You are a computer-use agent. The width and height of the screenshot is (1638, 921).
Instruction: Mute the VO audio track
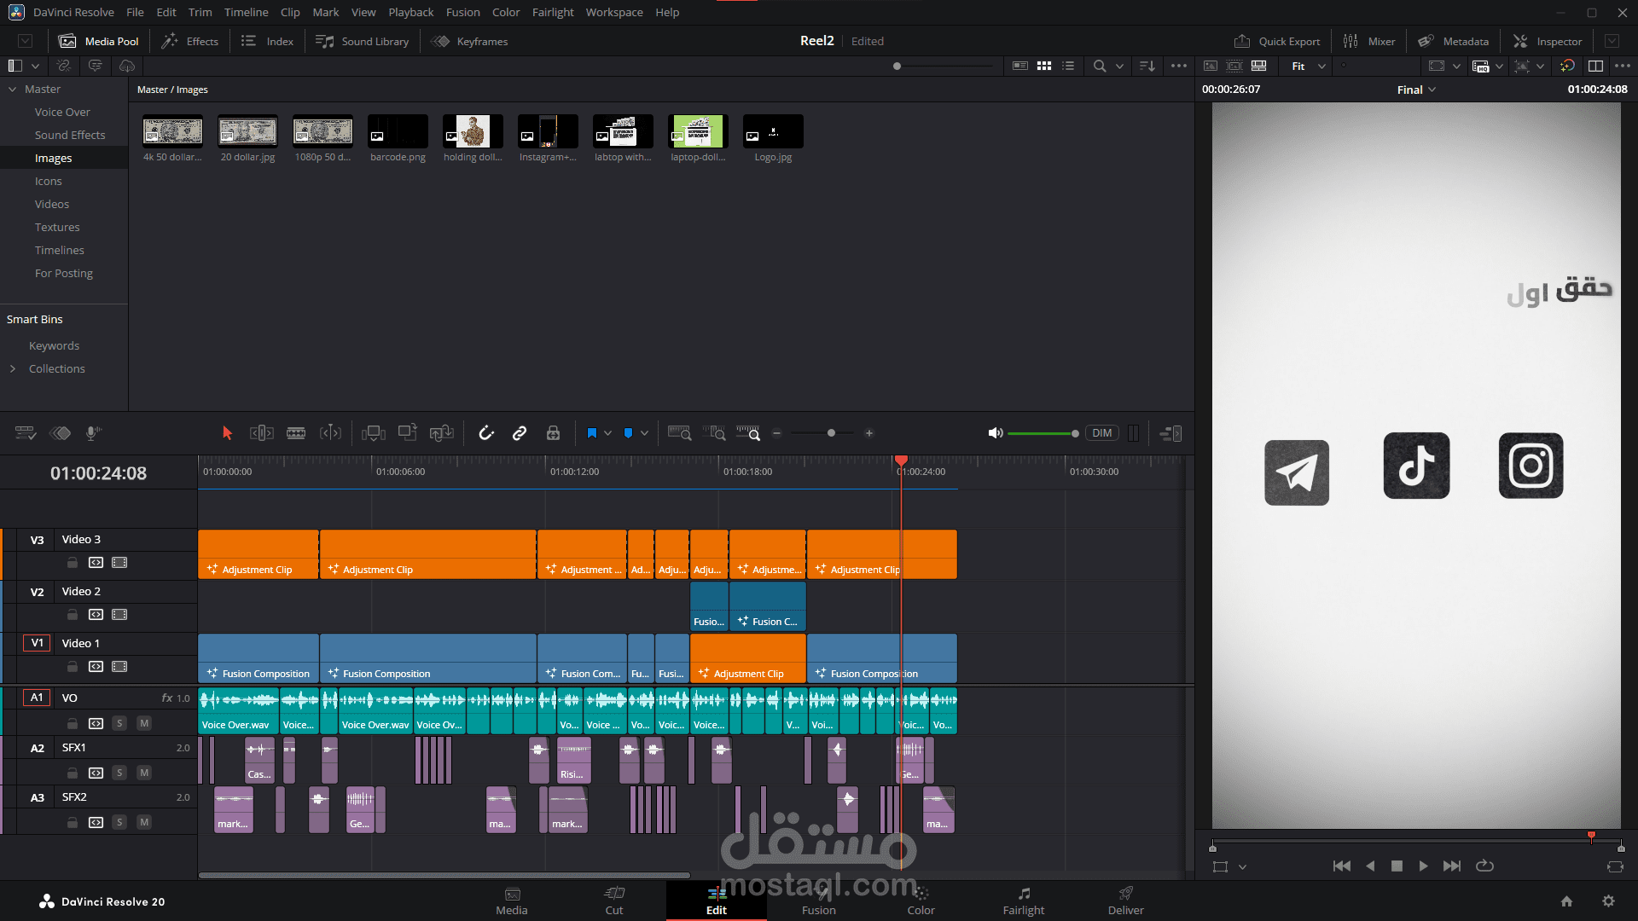pos(144,723)
